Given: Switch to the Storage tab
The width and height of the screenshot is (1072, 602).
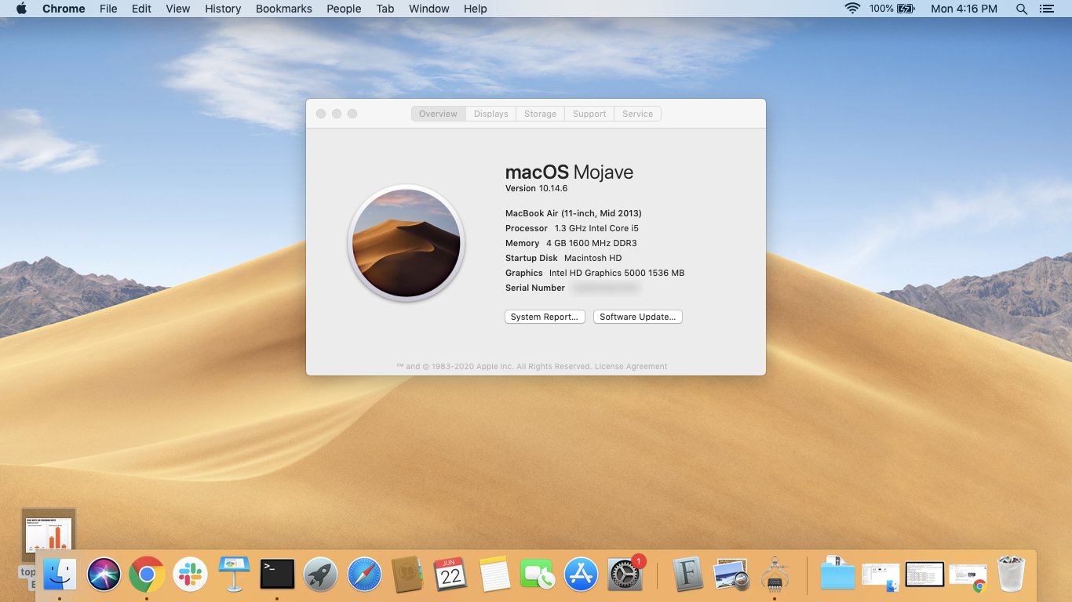Looking at the screenshot, I should point(541,114).
